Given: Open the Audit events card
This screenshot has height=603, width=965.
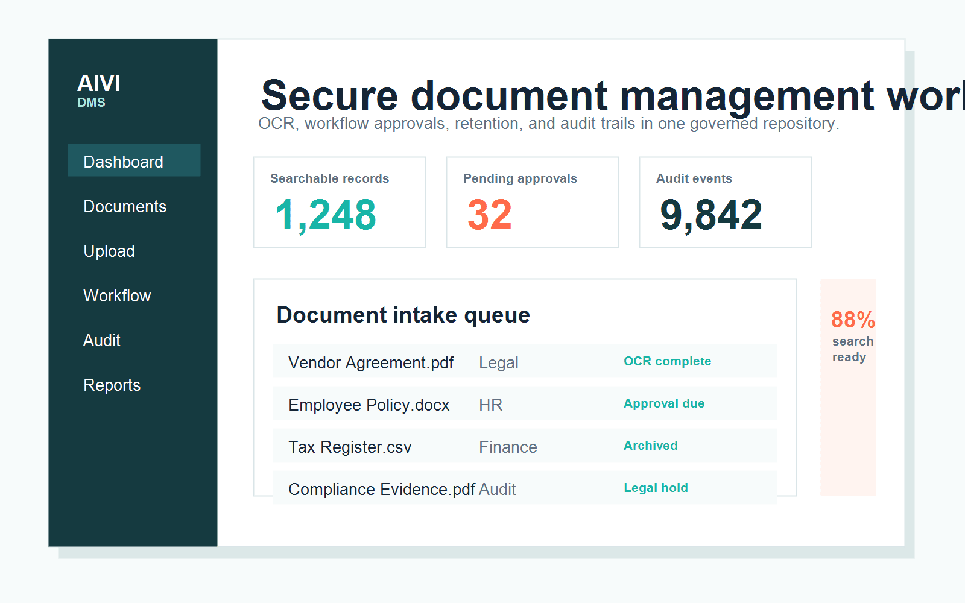Looking at the screenshot, I should point(726,203).
